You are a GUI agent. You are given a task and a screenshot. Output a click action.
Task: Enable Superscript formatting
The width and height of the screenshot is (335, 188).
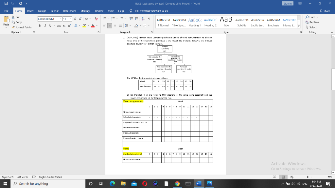click(69, 25)
